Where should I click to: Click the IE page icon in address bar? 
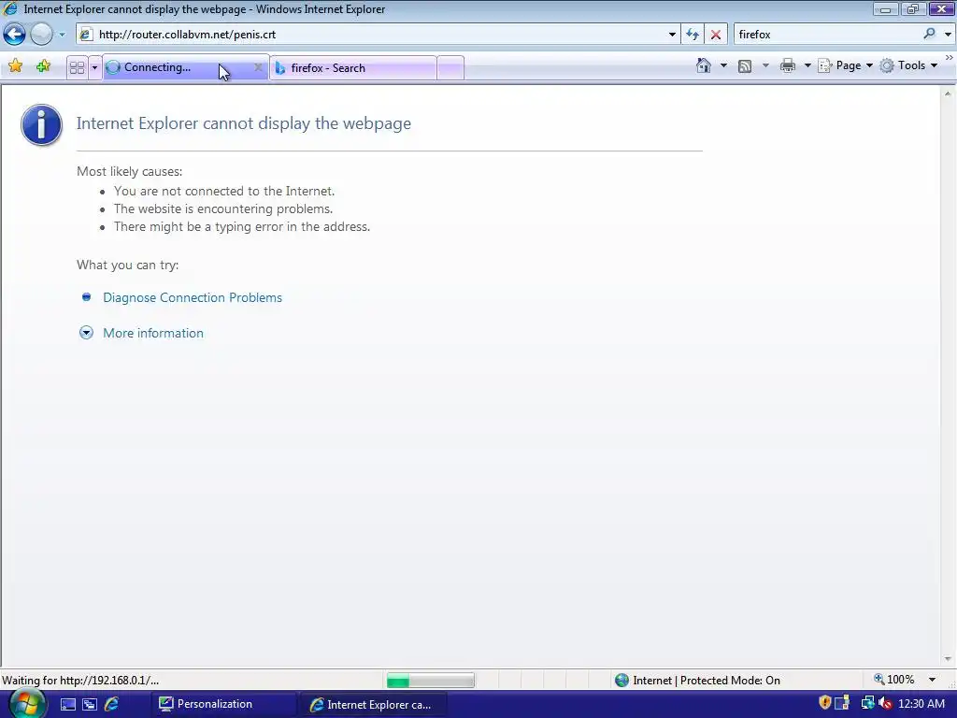tap(86, 35)
